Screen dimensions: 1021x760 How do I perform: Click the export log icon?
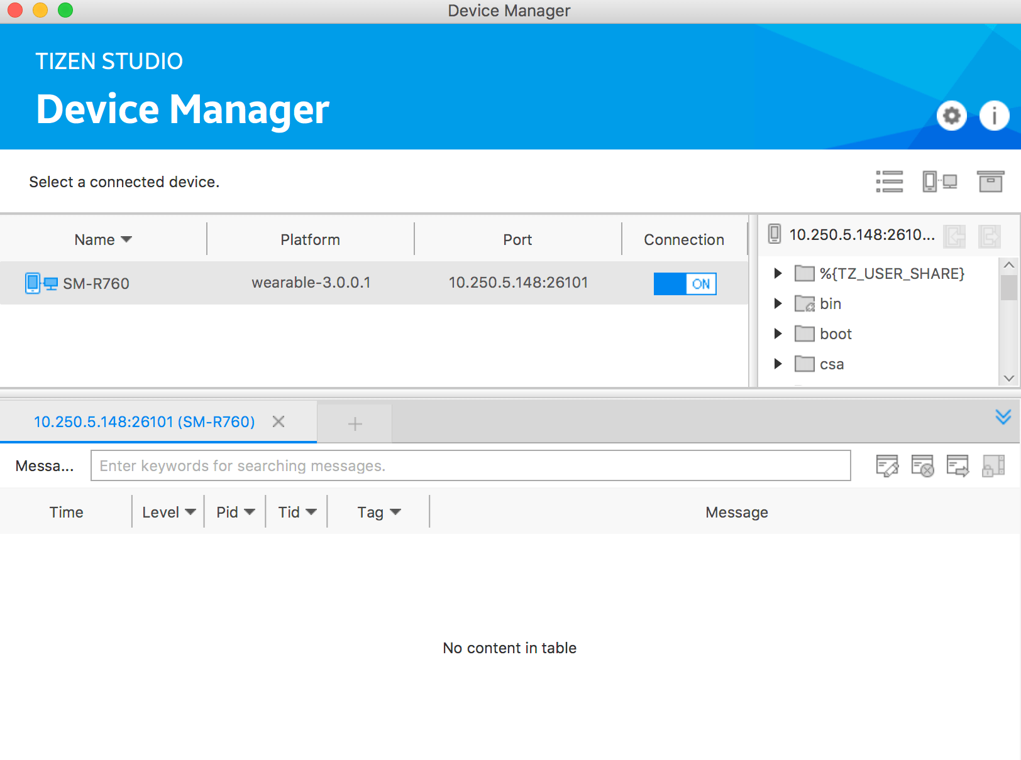958,466
